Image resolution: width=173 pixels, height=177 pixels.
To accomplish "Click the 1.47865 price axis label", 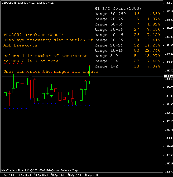I will pyautogui.click(x=169, y=3).
